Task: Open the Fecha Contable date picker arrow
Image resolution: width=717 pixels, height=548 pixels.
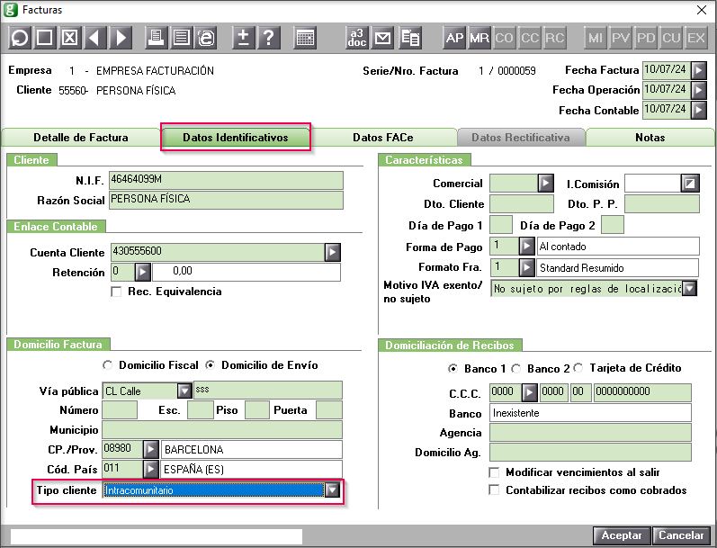Action: (x=699, y=111)
